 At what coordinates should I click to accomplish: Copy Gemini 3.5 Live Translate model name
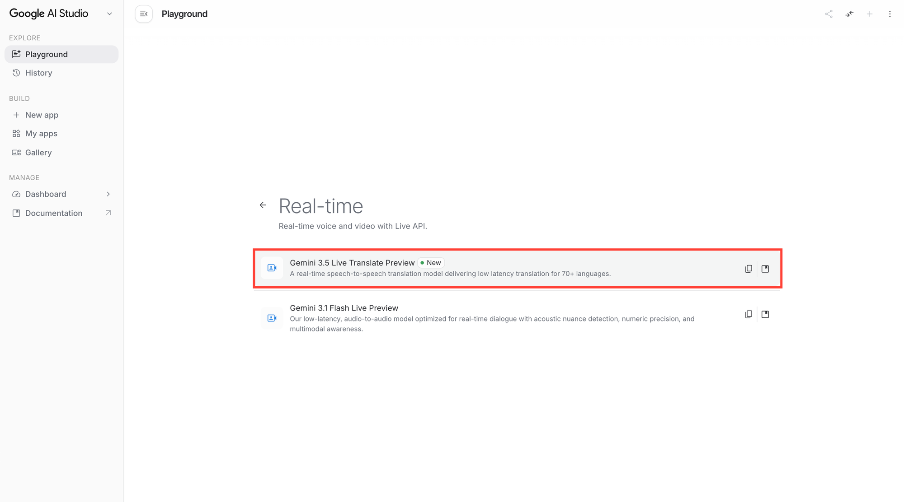pos(749,269)
